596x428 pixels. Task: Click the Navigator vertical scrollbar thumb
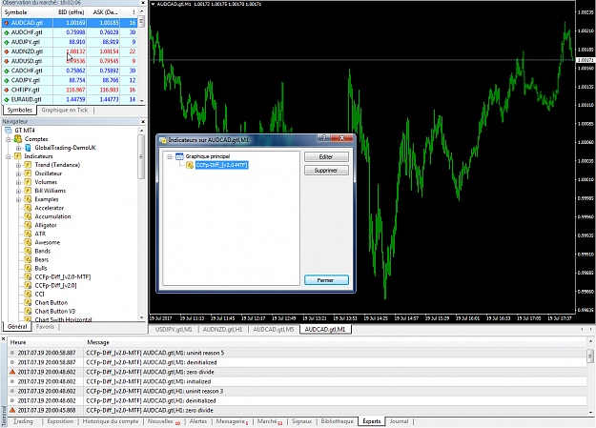141,156
